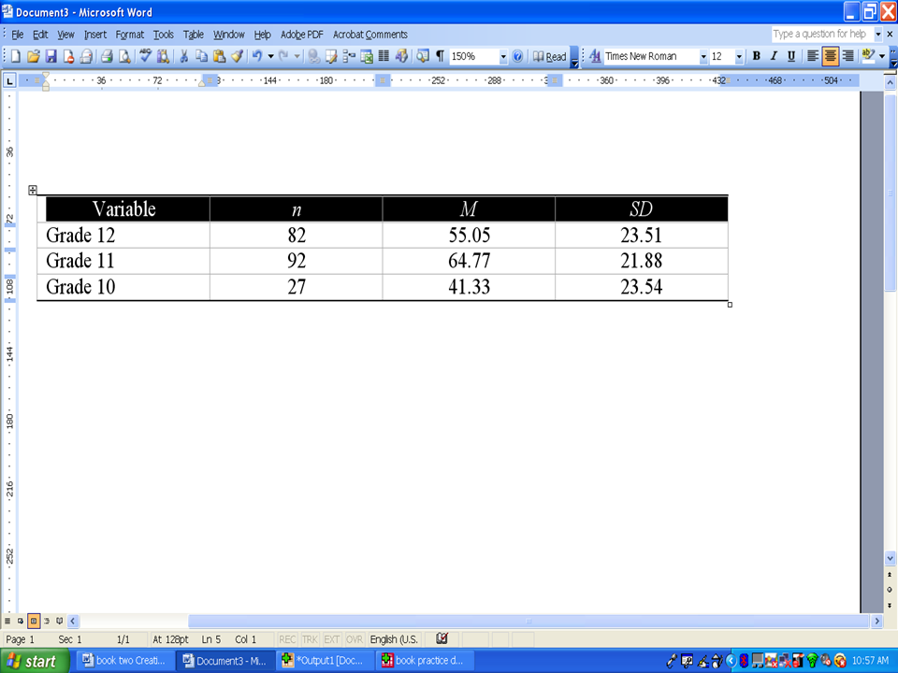Click the Cut scissors icon
The image size is (898, 673).
tap(184, 56)
